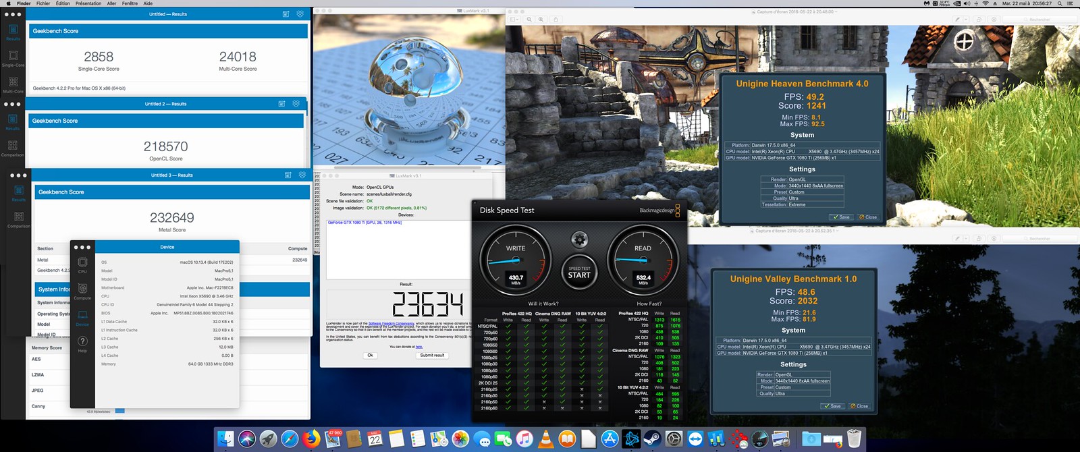
Task: Click the Share icon in top Preview toolbar
Action: [x=556, y=20]
